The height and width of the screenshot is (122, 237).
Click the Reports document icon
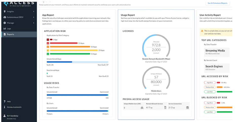point(5,34)
